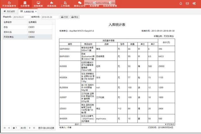Sort by 仓库名称 column header
Image resolution: width=201 pixels, height=134 pixels.
(15, 22)
